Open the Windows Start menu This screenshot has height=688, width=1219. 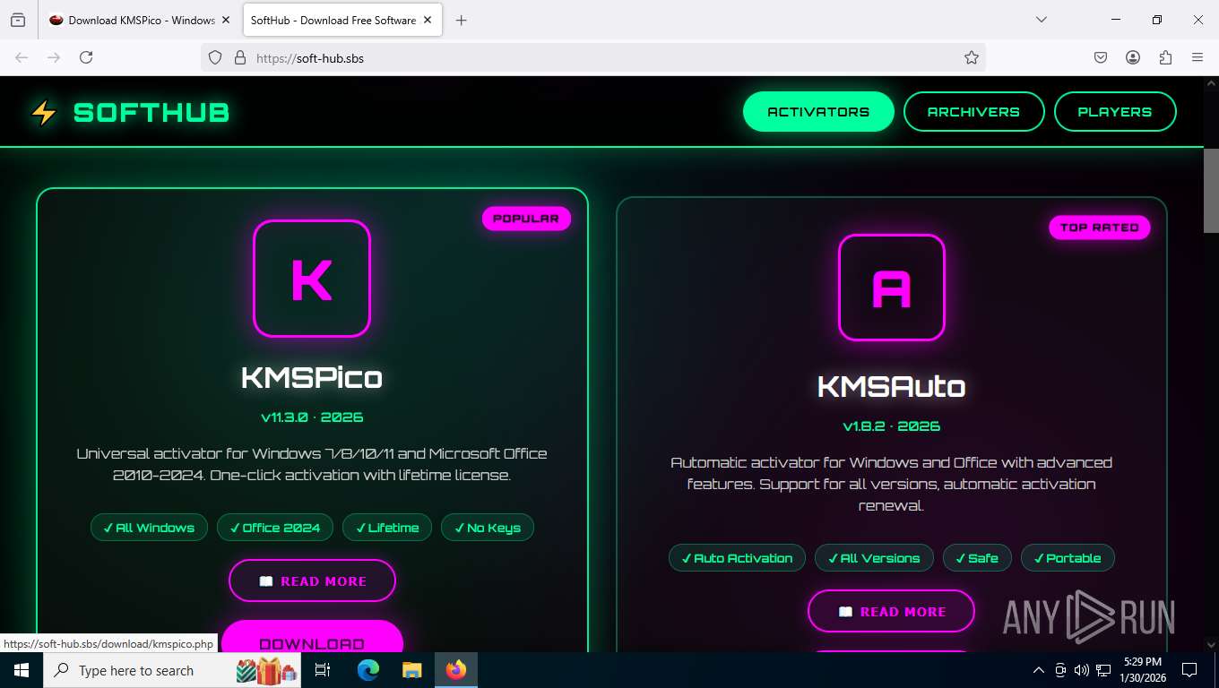tap(22, 670)
